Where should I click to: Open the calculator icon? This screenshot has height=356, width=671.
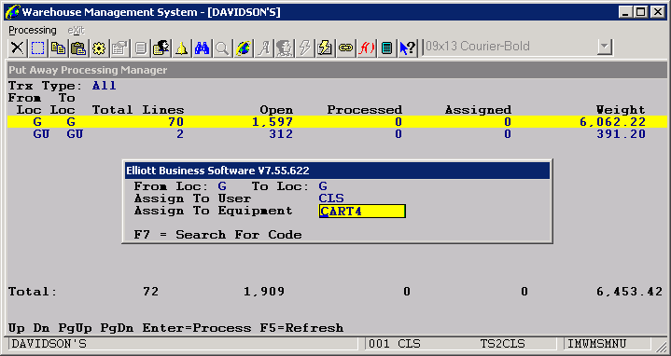tap(386, 48)
